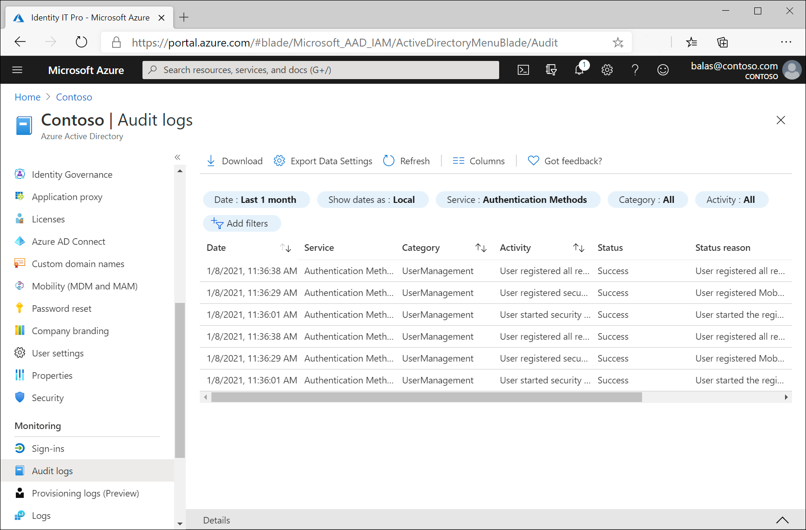The width and height of the screenshot is (806, 530).
Task: Collapse the left navigation menu chevrons
Action: click(x=177, y=157)
